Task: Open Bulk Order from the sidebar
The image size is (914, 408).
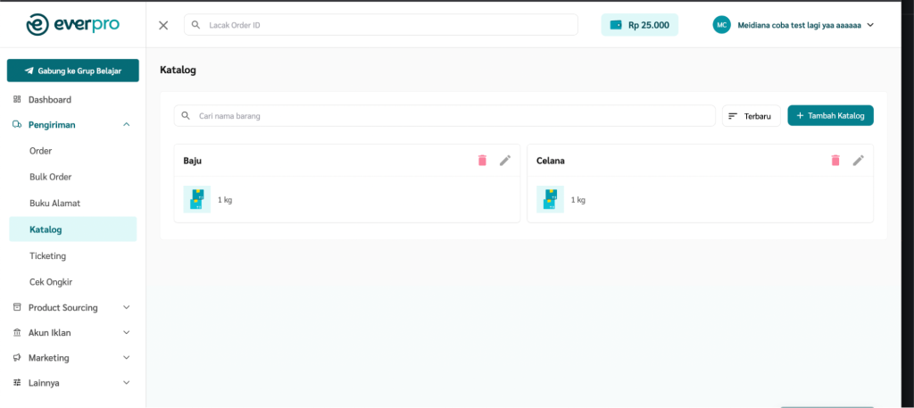Action: click(x=50, y=177)
